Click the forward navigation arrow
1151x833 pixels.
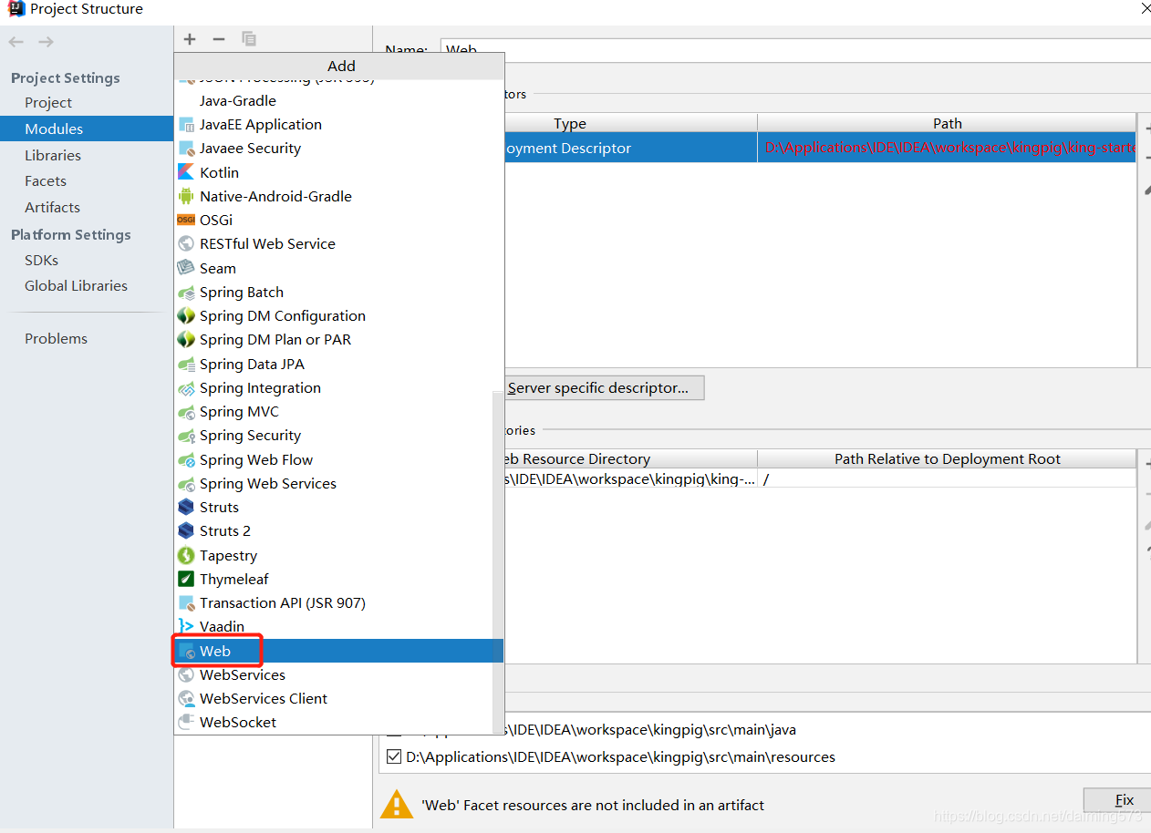pyautogui.click(x=47, y=42)
